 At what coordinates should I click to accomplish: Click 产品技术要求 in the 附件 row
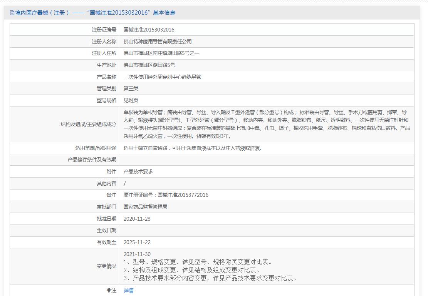(138, 171)
